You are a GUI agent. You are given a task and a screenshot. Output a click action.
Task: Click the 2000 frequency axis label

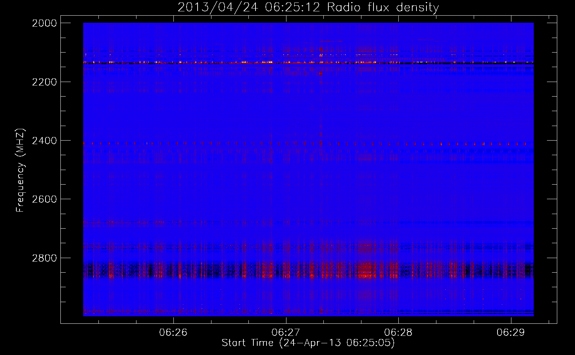point(44,23)
